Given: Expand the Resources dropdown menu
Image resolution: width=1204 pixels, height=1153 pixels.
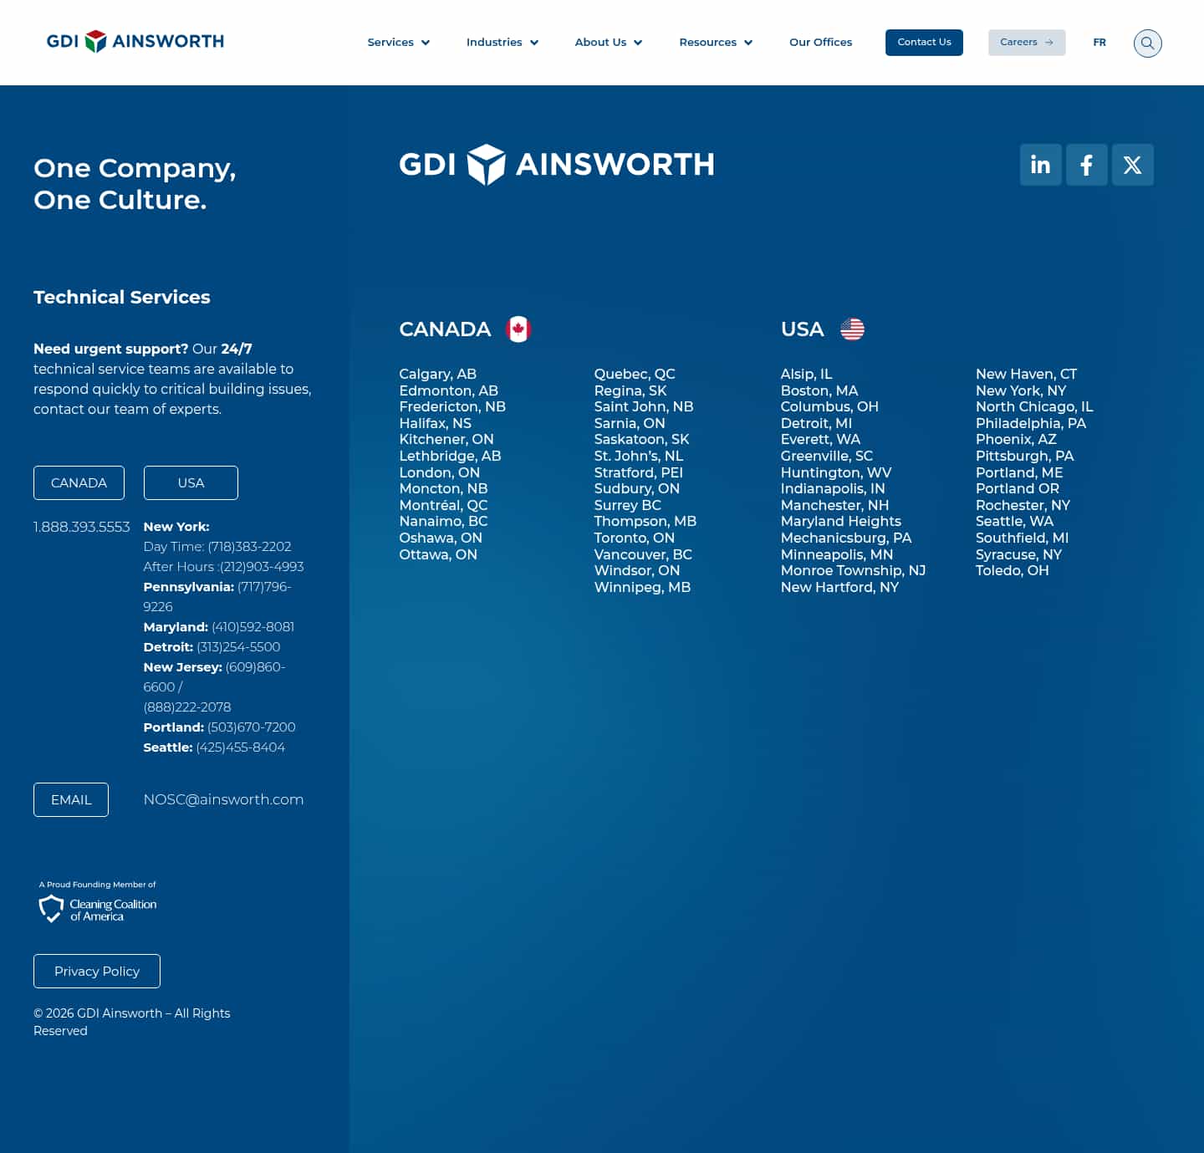Looking at the screenshot, I should pyautogui.click(x=716, y=42).
